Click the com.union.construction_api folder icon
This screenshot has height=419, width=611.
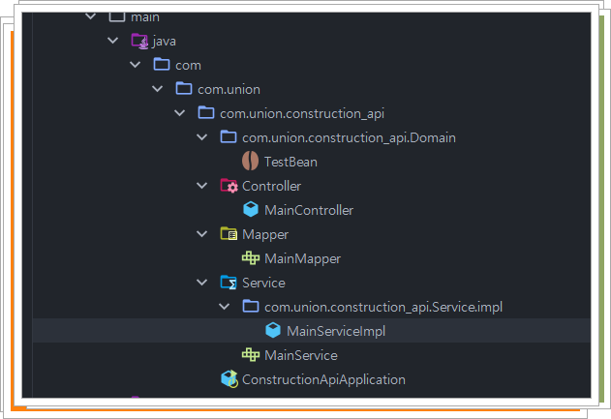point(205,112)
